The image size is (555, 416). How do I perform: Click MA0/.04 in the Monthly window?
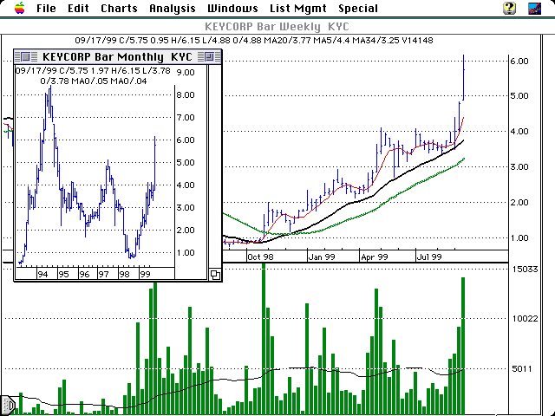[x=128, y=81]
